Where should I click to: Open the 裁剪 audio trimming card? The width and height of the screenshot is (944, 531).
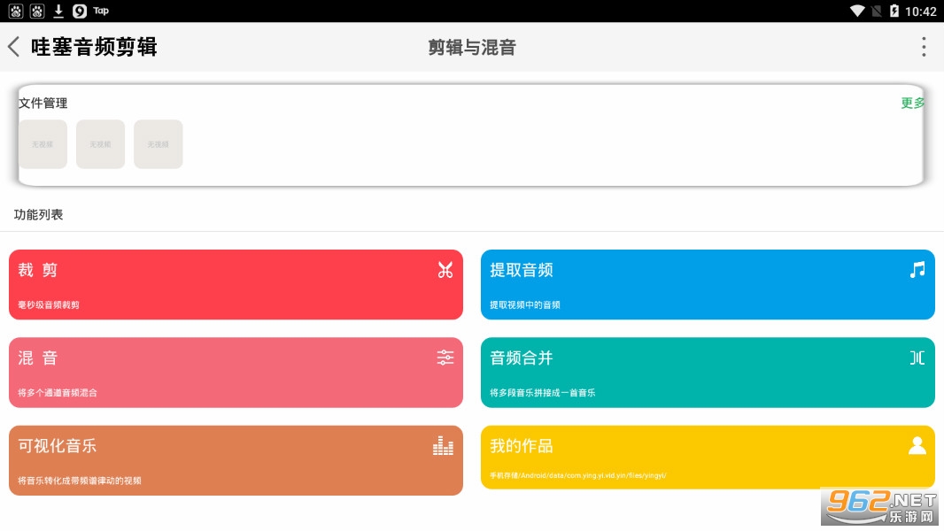click(236, 284)
